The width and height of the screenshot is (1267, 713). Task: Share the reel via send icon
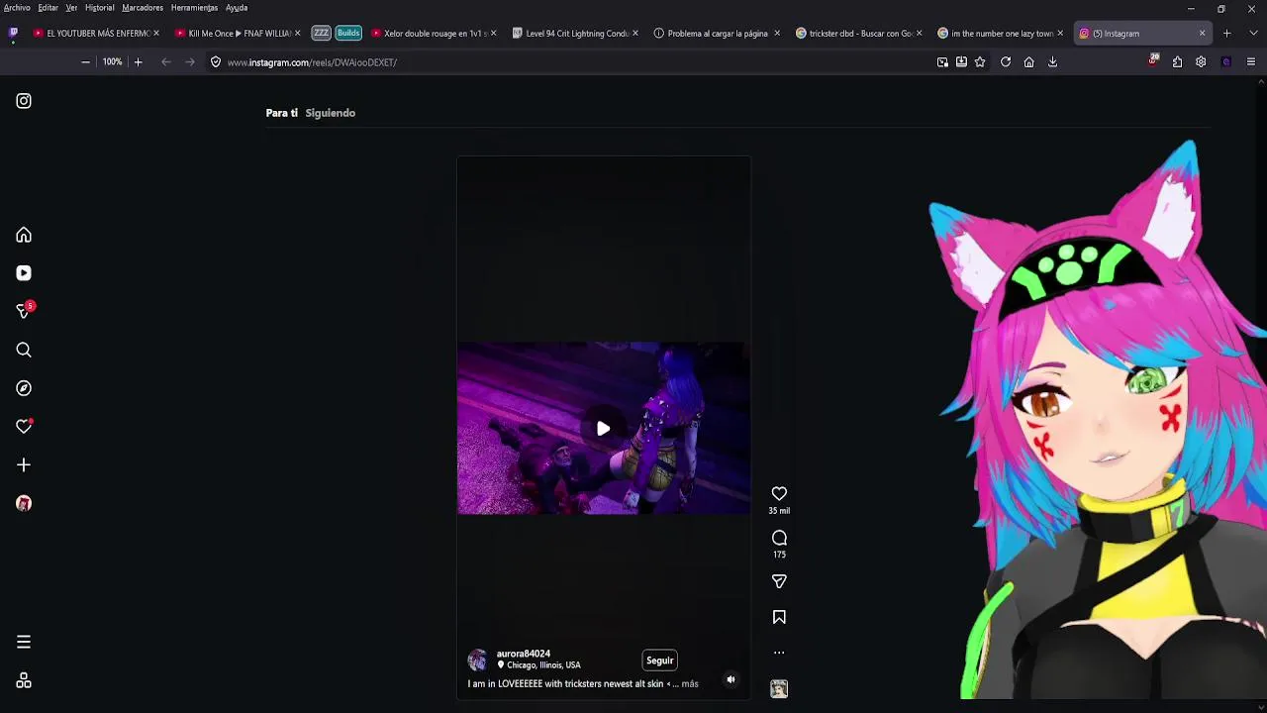tap(779, 581)
